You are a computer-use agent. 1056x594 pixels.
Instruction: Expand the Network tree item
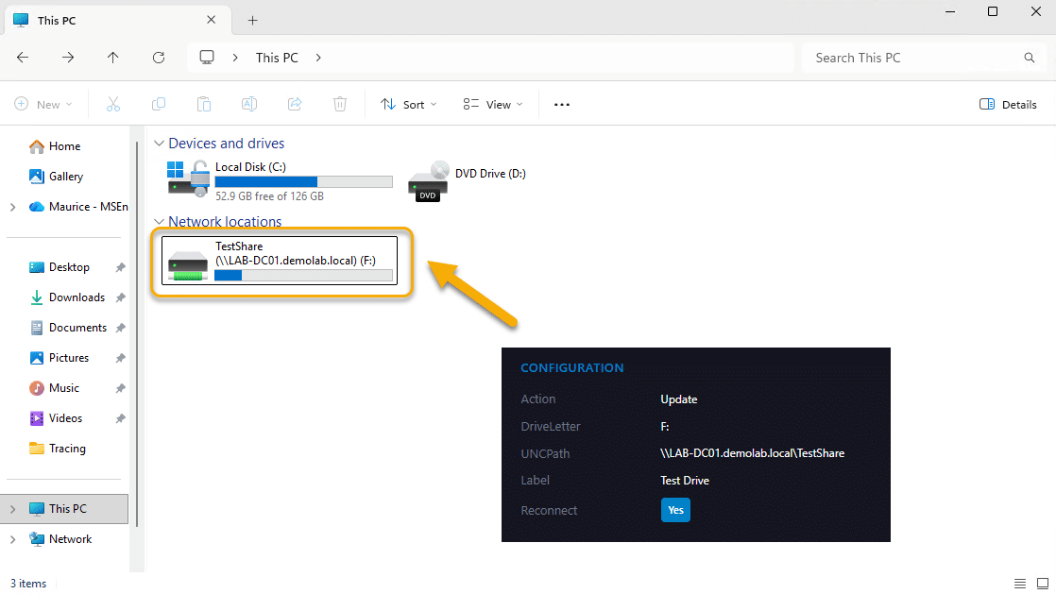tap(12, 539)
